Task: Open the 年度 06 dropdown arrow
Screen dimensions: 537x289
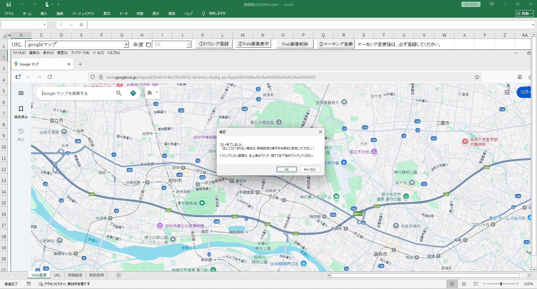Action: click(189, 44)
